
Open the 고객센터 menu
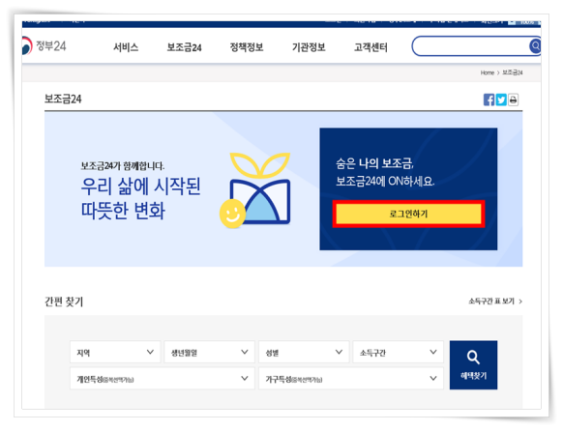coord(370,47)
